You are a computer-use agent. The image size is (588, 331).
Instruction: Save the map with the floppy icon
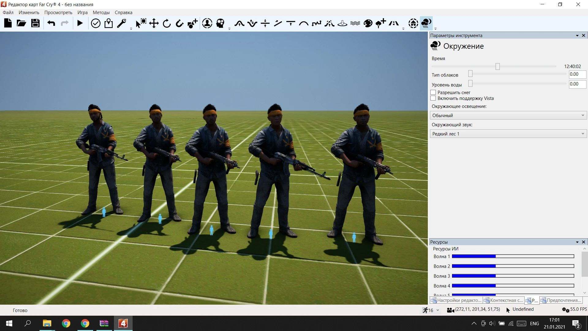[35, 23]
